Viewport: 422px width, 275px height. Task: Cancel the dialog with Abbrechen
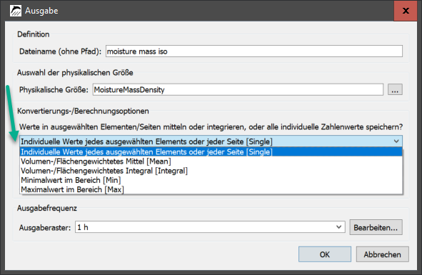click(x=382, y=254)
